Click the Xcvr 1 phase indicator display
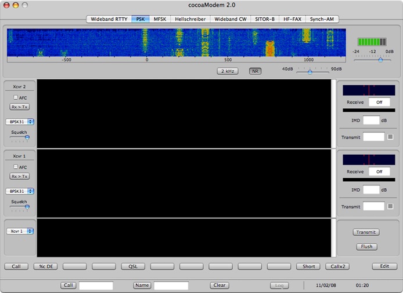Image resolution: width=403 pixels, height=293 pixels. click(369, 160)
